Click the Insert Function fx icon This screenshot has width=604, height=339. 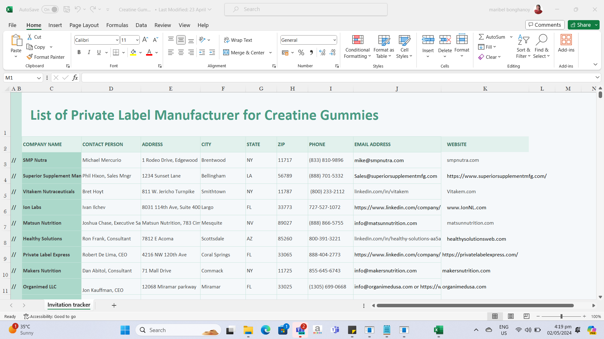pyautogui.click(x=75, y=78)
